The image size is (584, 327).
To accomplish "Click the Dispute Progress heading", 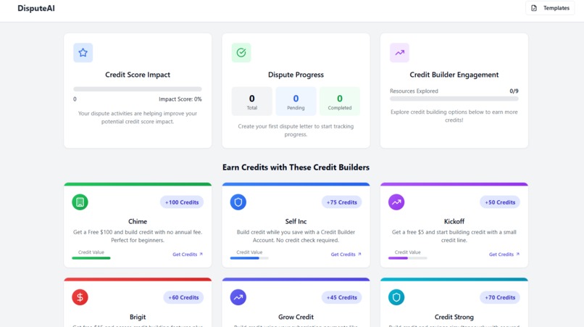I will [x=296, y=75].
